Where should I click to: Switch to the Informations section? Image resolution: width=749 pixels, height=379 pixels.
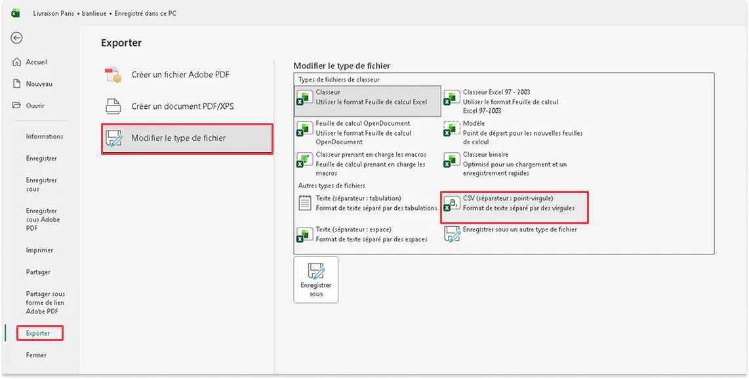[x=43, y=136]
